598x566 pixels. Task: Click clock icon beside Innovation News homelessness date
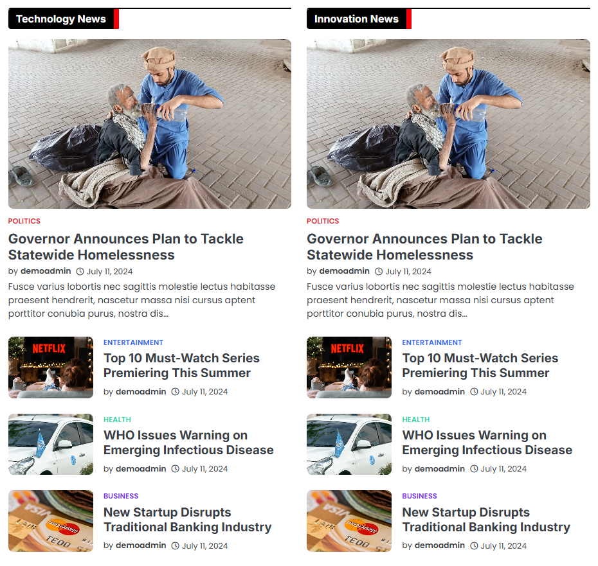tap(379, 271)
